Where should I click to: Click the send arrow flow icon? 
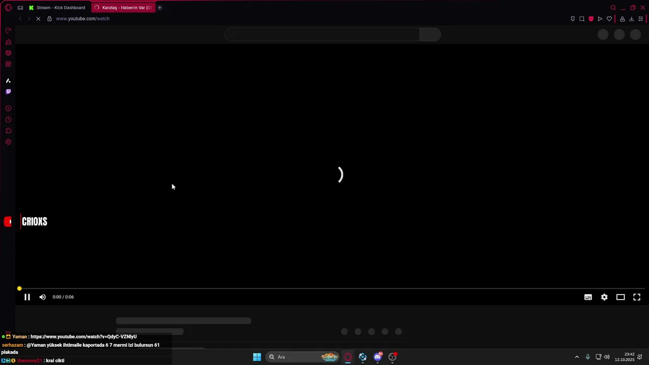[600, 19]
